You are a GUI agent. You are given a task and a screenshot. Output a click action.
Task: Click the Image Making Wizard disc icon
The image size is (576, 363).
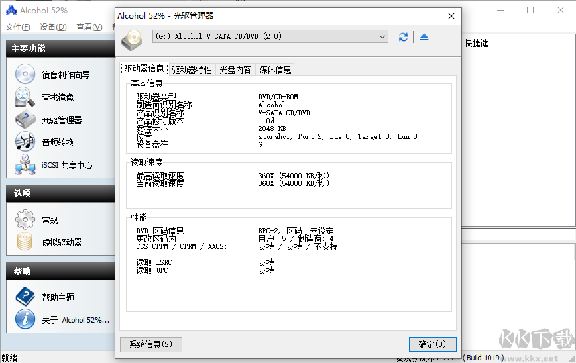click(25, 74)
